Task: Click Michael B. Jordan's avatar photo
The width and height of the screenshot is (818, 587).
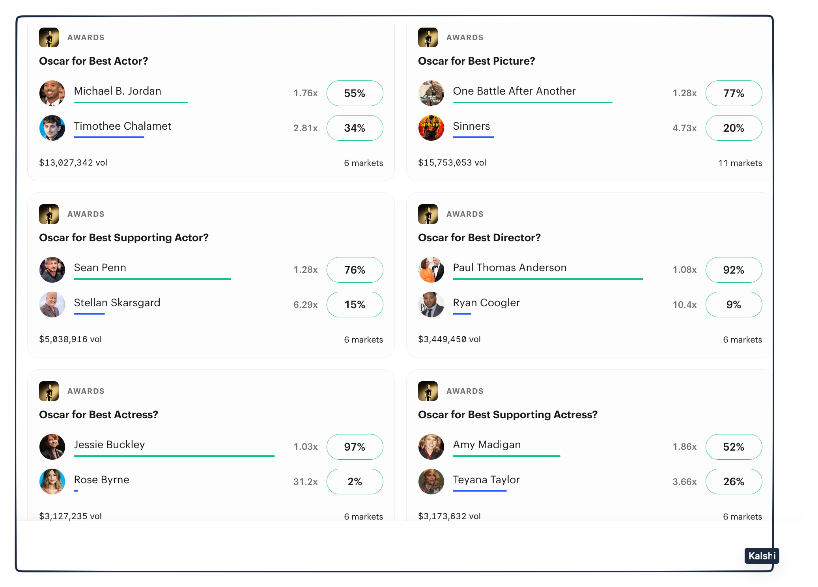Action: [x=52, y=93]
